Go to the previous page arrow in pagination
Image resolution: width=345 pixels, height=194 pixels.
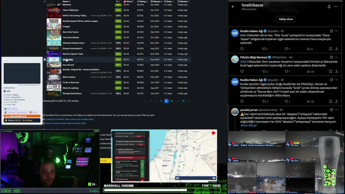pos(145,101)
